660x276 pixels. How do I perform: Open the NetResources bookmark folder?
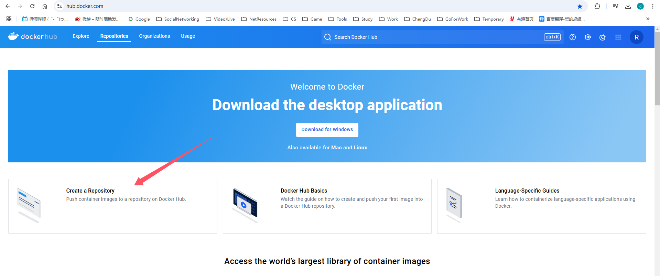[x=259, y=19]
